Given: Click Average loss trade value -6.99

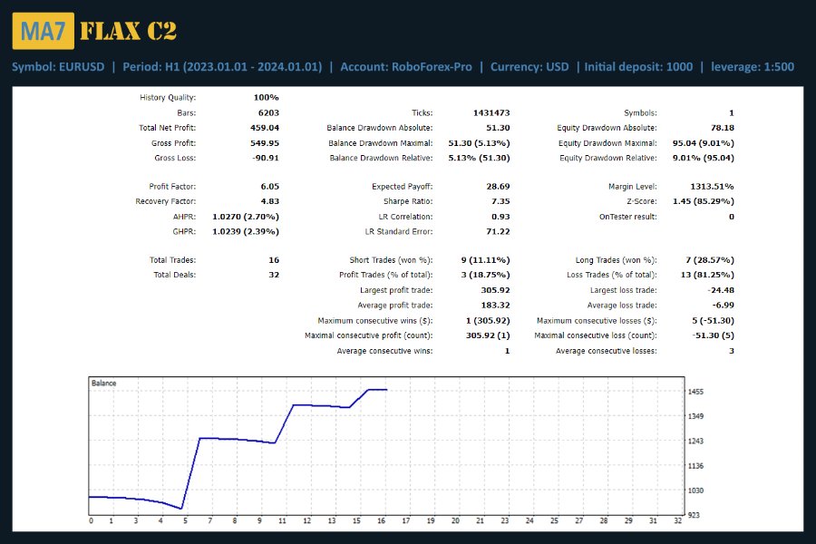Looking at the screenshot, I should click(x=724, y=305).
